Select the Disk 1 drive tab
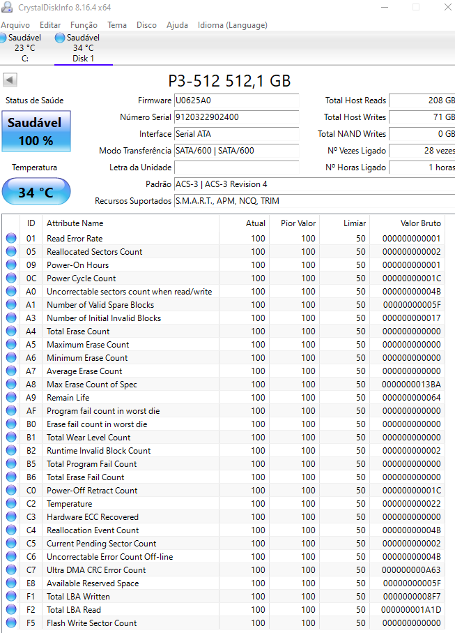This screenshot has height=633, width=455. [83, 48]
